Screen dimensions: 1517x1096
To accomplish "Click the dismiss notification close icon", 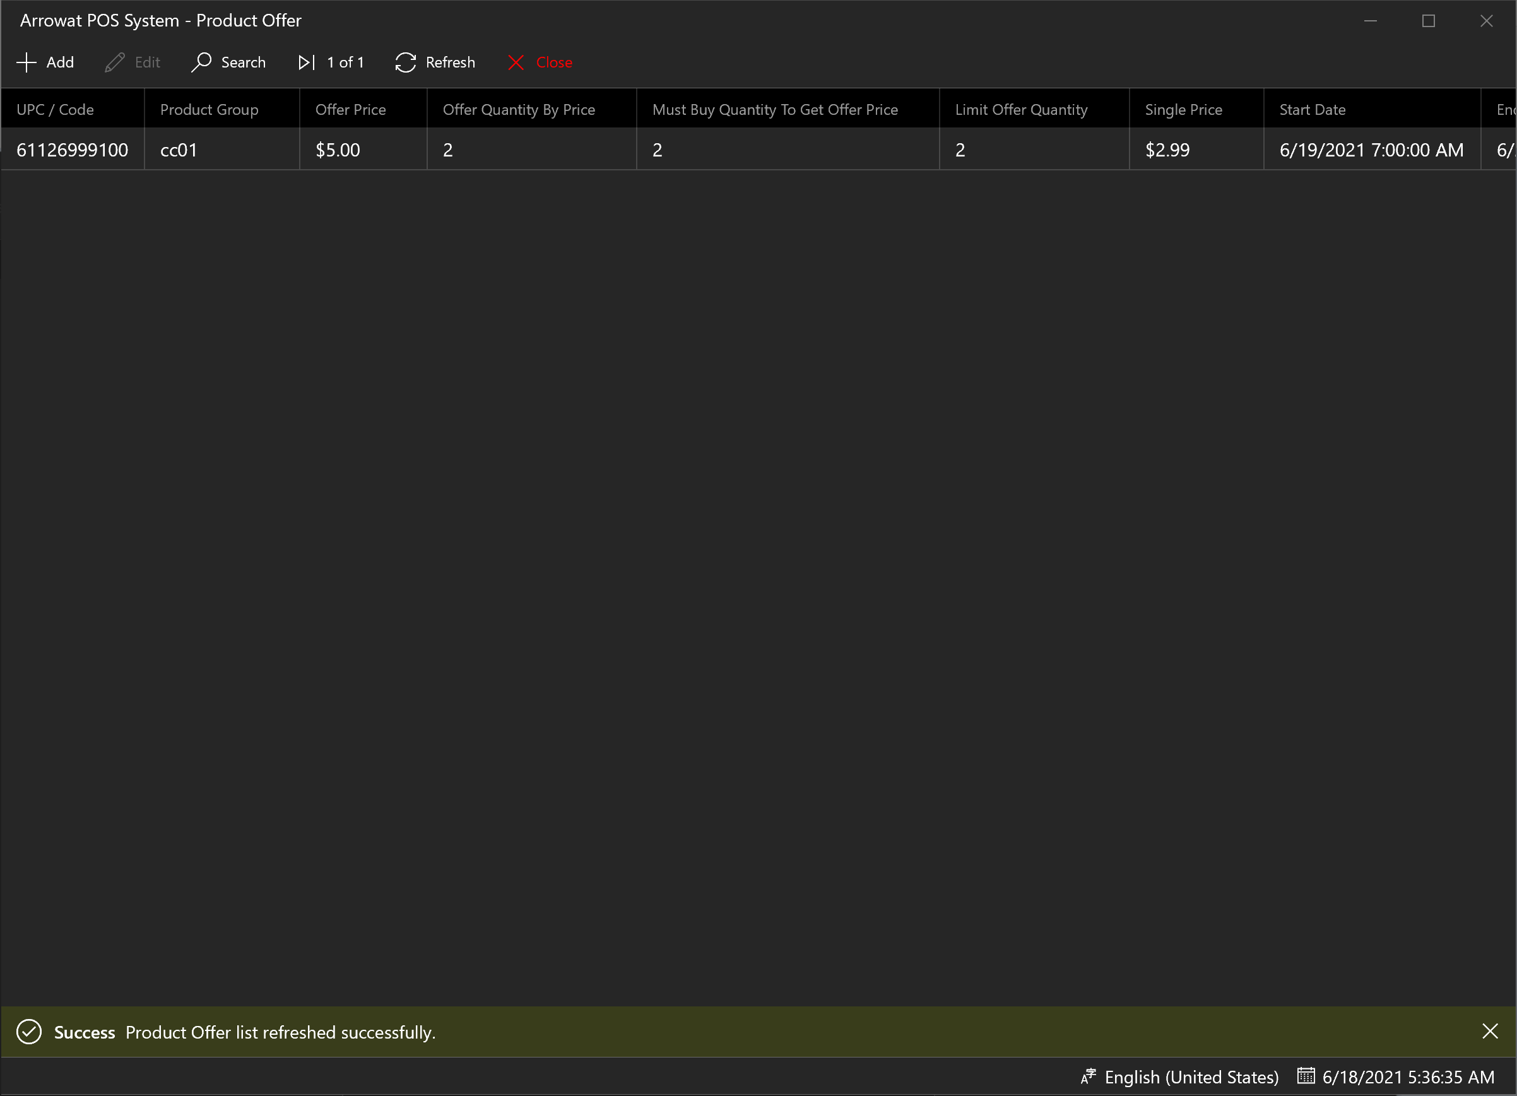I will pos(1490,1031).
